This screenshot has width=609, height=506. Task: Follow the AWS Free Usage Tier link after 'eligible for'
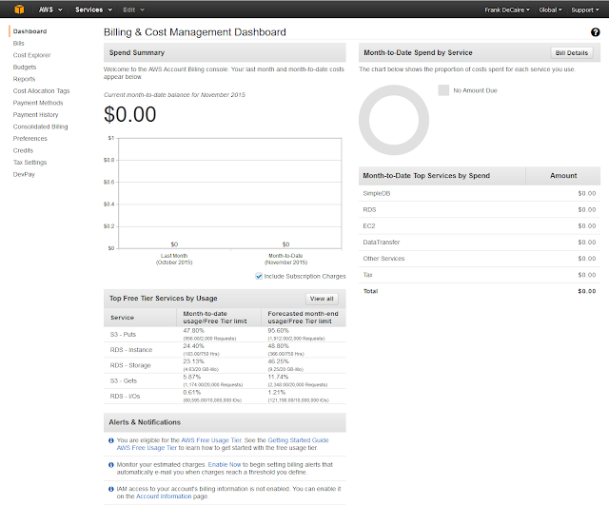[x=211, y=440]
